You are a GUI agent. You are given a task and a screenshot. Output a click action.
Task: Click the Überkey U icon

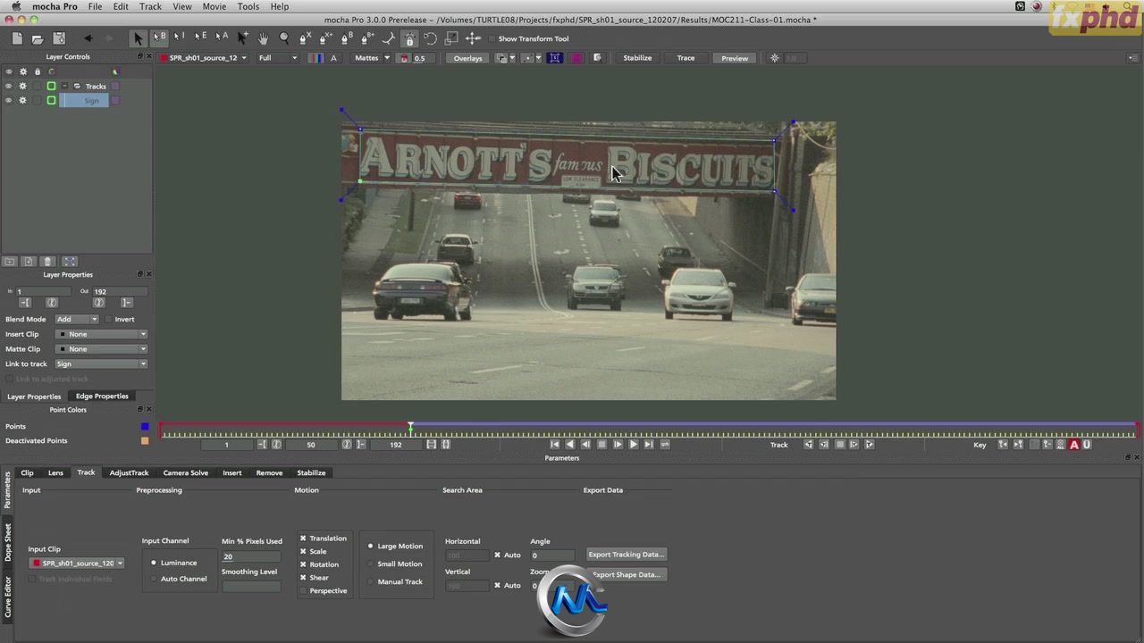click(1087, 444)
